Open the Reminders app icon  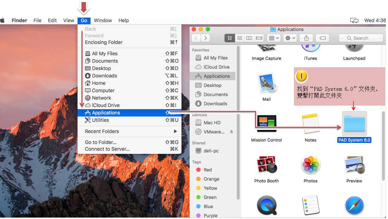pyautogui.click(x=310, y=205)
